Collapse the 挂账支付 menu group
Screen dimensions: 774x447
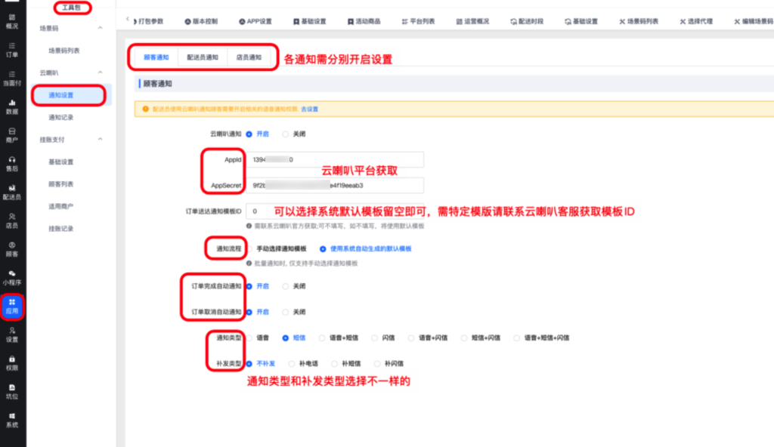pyautogui.click(x=101, y=139)
